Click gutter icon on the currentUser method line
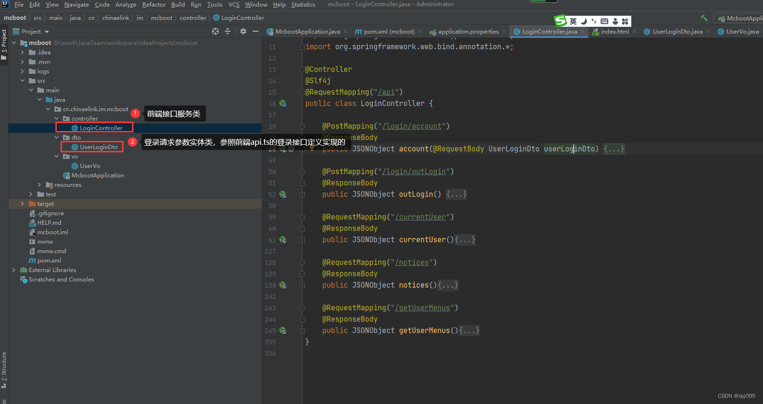 [x=283, y=240]
